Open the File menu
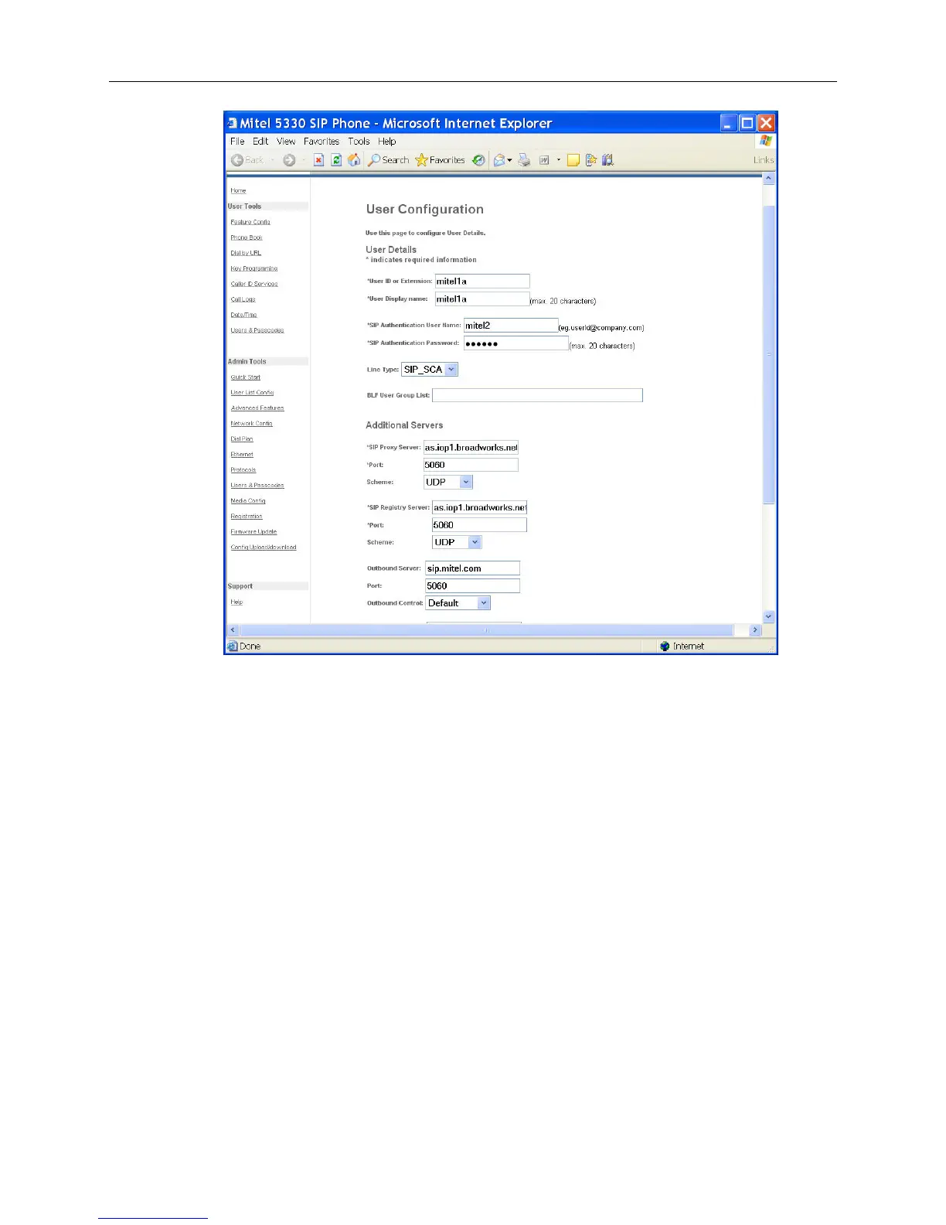 tap(237, 142)
